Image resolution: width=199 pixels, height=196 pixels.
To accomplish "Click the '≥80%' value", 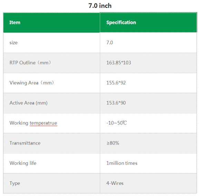I will click(x=113, y=143).
